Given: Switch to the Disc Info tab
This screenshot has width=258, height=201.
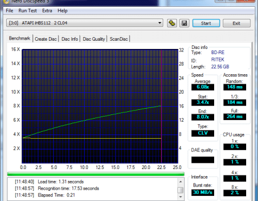Looking at the screenshot, I should (70, 39).
